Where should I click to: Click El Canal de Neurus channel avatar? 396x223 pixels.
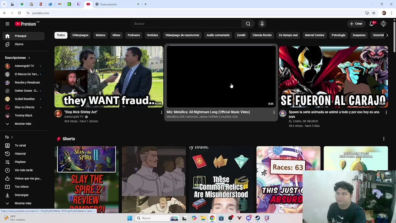tap(283, 114)
